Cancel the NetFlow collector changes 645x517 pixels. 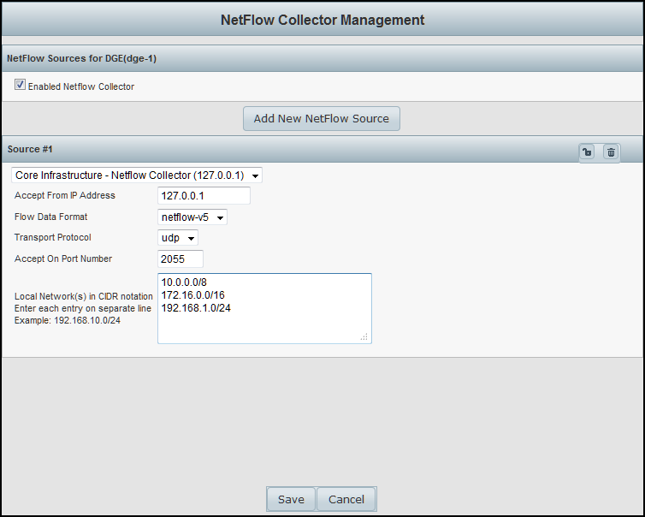pos(346,499)
